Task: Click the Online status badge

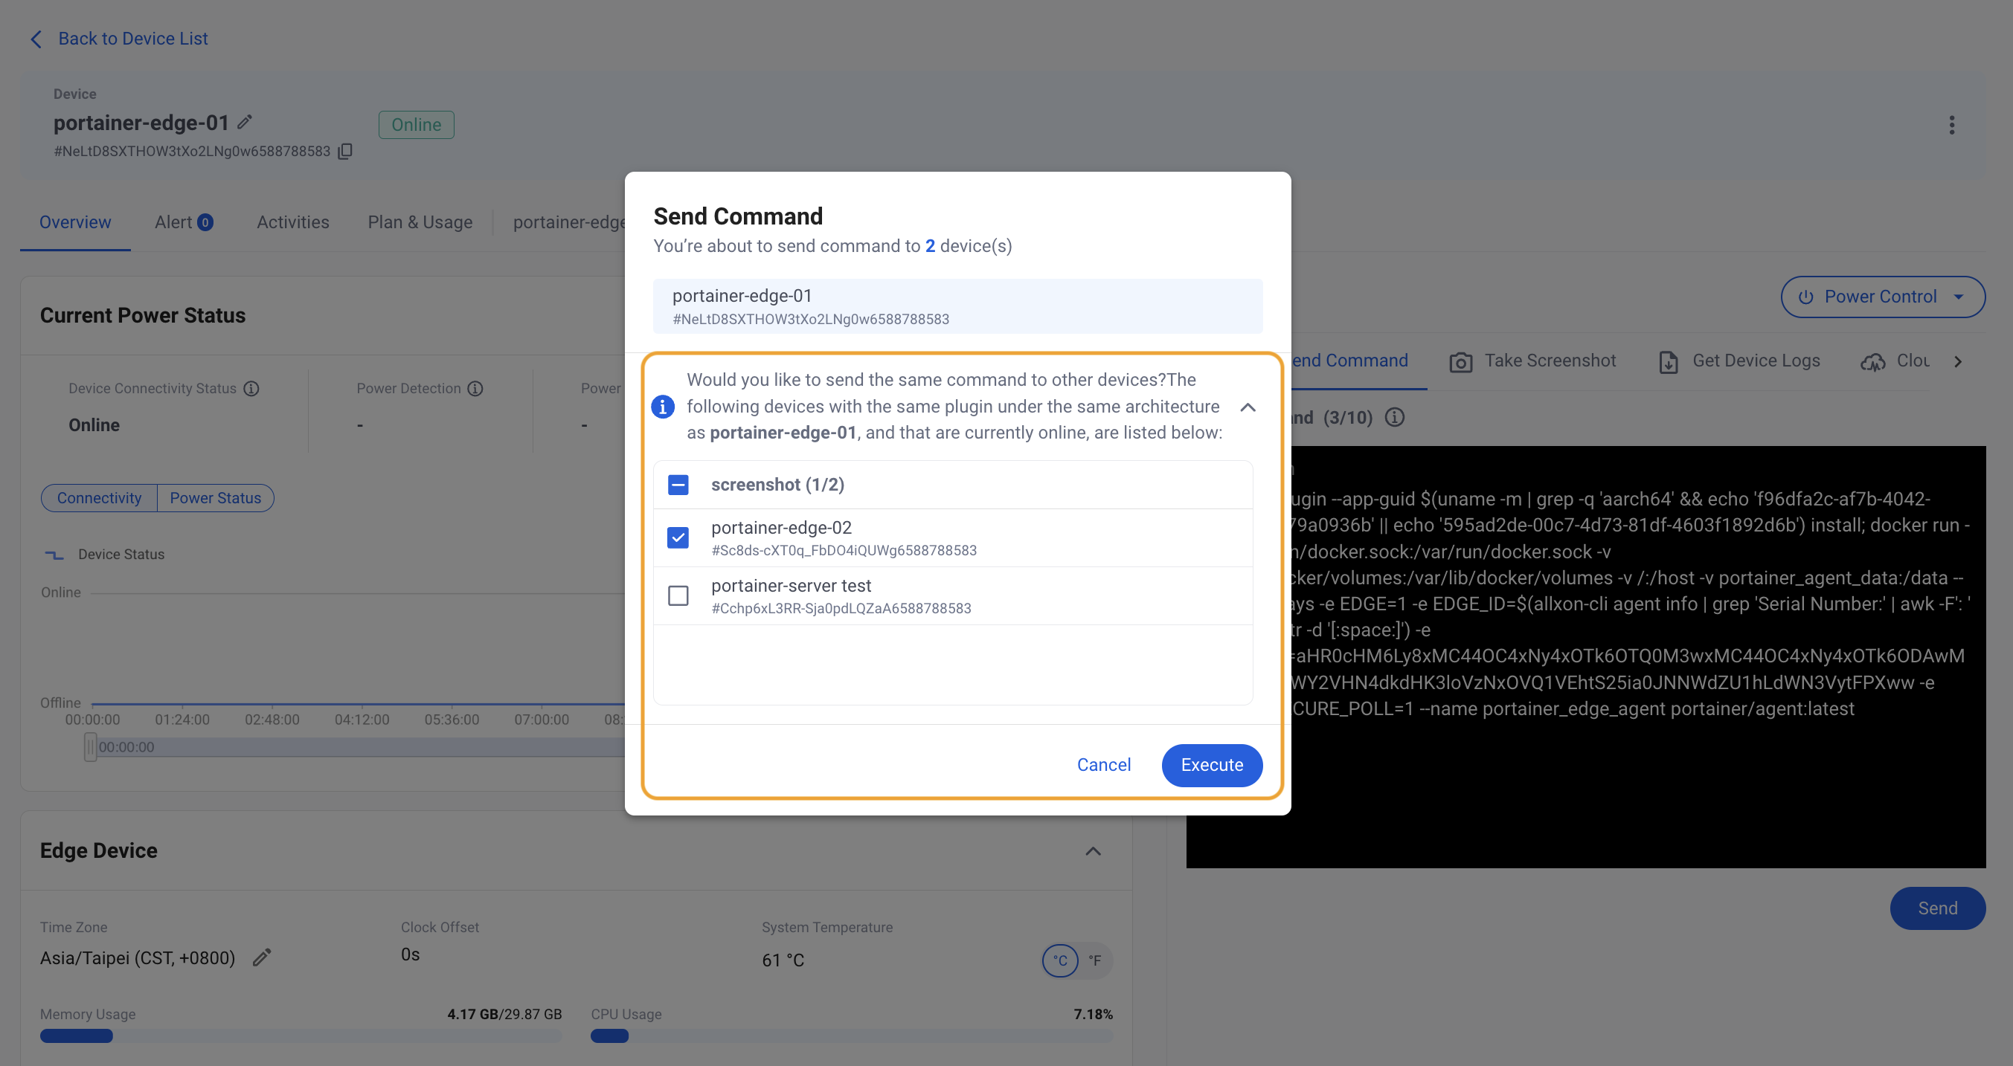Action: tap(417, 125)
